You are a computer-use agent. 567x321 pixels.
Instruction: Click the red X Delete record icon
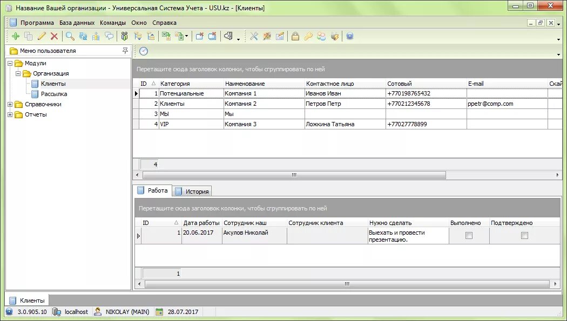pyautogui.click(x=54, y=36)
